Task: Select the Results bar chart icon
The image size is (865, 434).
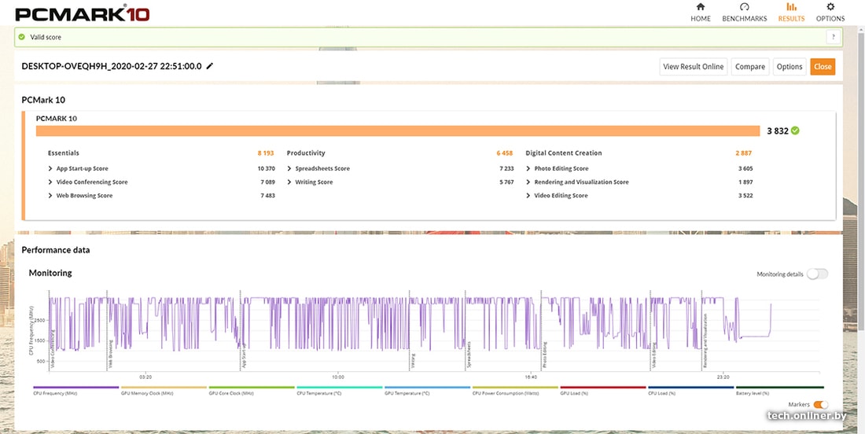Action: 791,7
